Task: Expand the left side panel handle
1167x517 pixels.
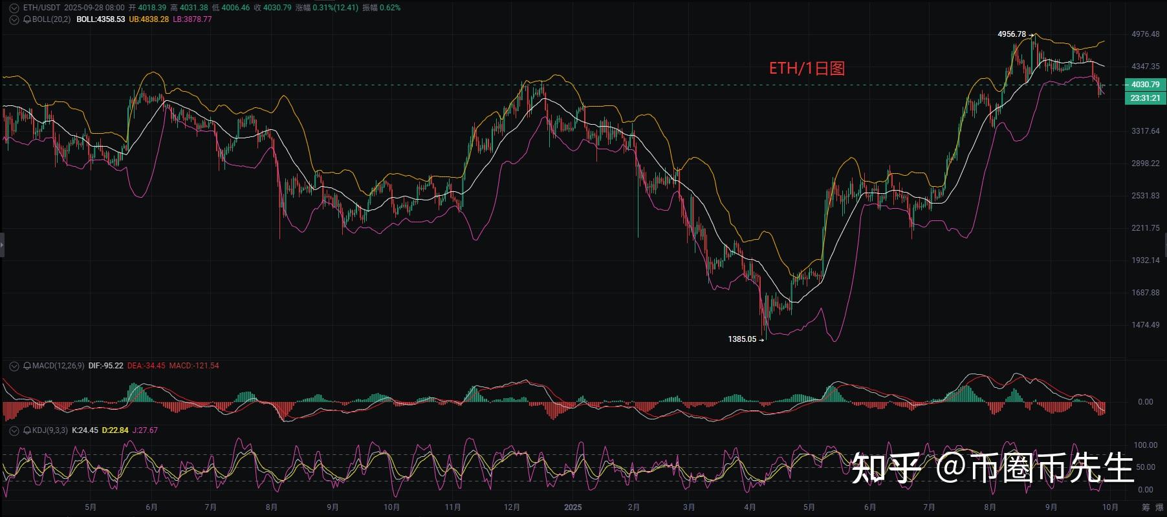Action: 2,245
